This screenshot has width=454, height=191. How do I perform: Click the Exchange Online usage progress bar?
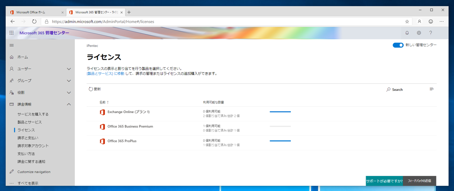point(280,112)
